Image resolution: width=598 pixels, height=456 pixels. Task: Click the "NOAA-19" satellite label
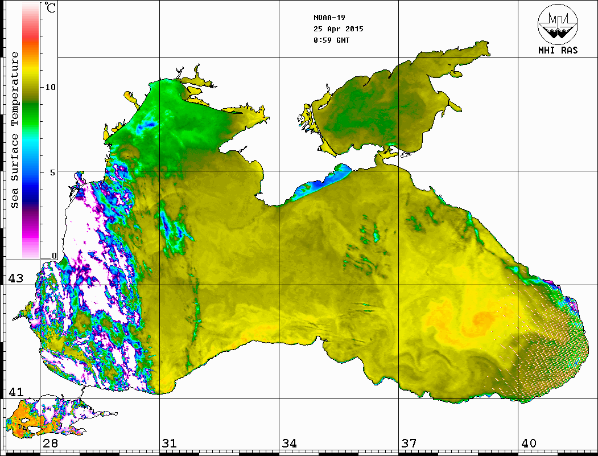(329, 18)
